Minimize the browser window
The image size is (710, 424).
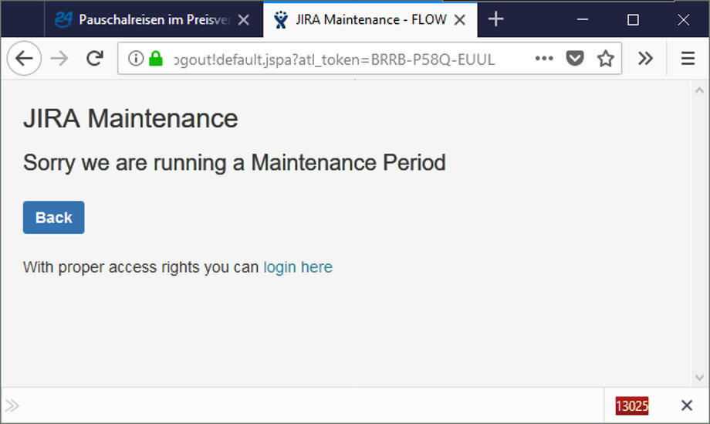[x=583, y=19]
